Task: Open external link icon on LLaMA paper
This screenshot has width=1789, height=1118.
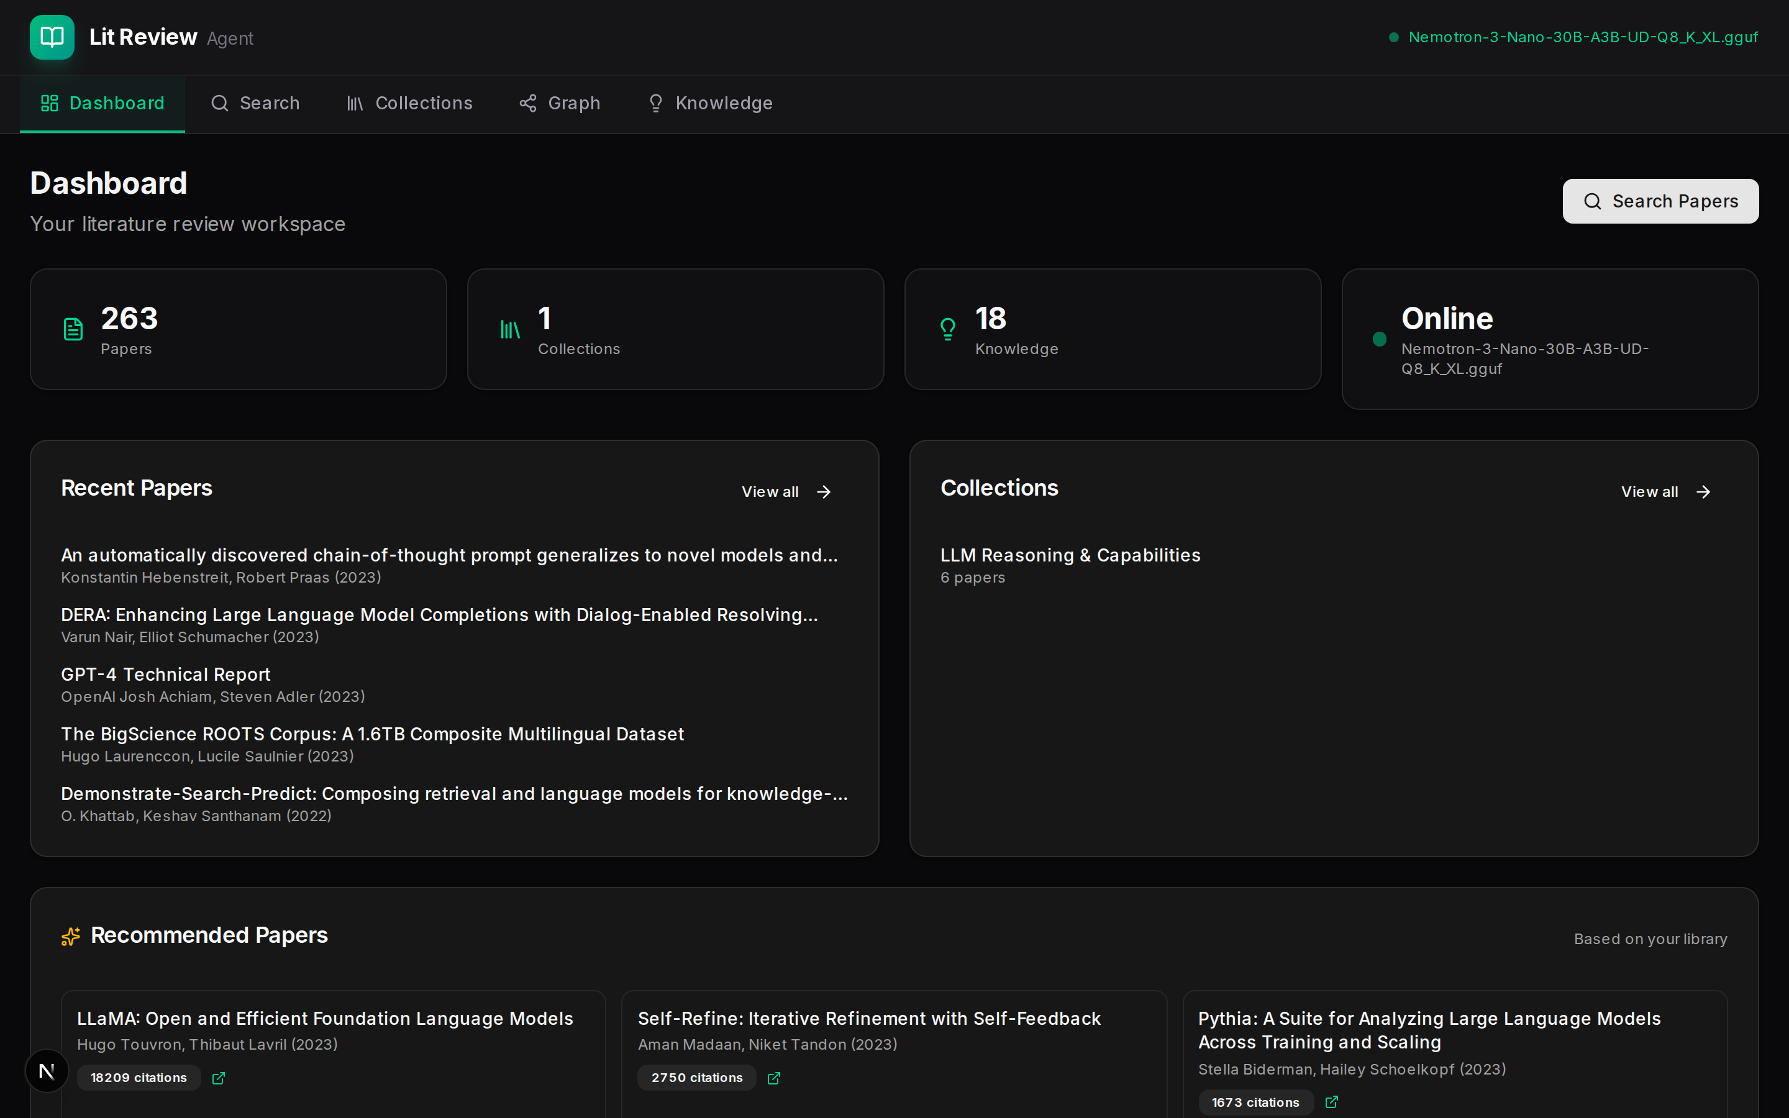Action: [218, 1078]
